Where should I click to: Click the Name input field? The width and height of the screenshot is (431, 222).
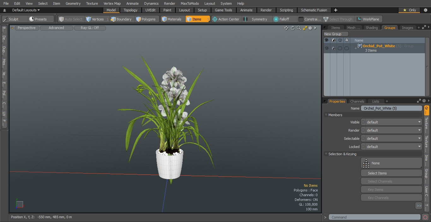pos(391,108)
